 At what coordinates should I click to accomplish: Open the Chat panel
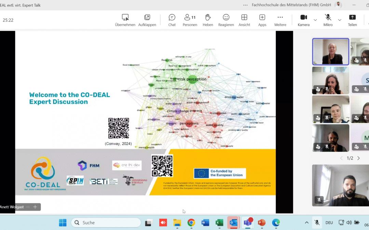click(x=172, y=20)
